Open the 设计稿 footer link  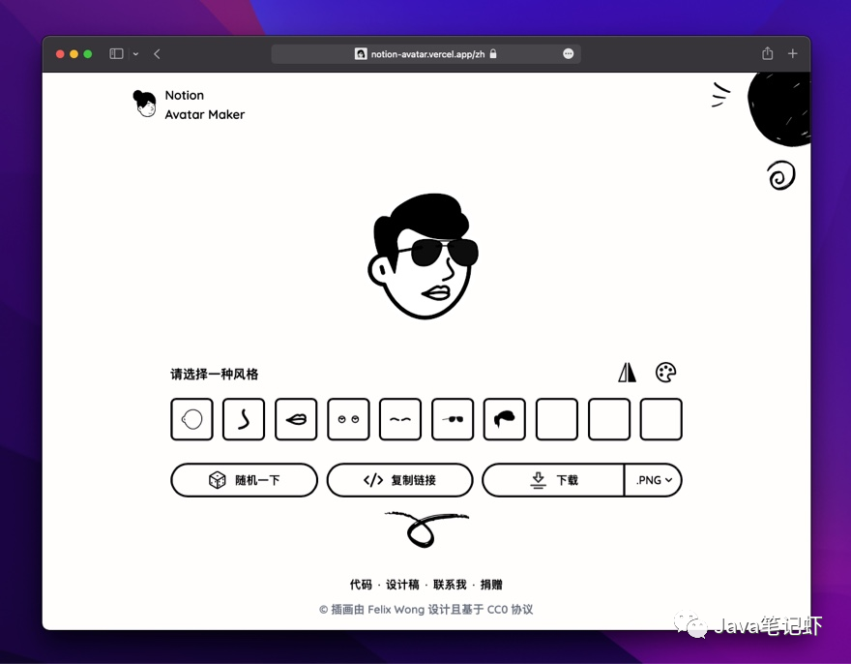pos(402,585)
